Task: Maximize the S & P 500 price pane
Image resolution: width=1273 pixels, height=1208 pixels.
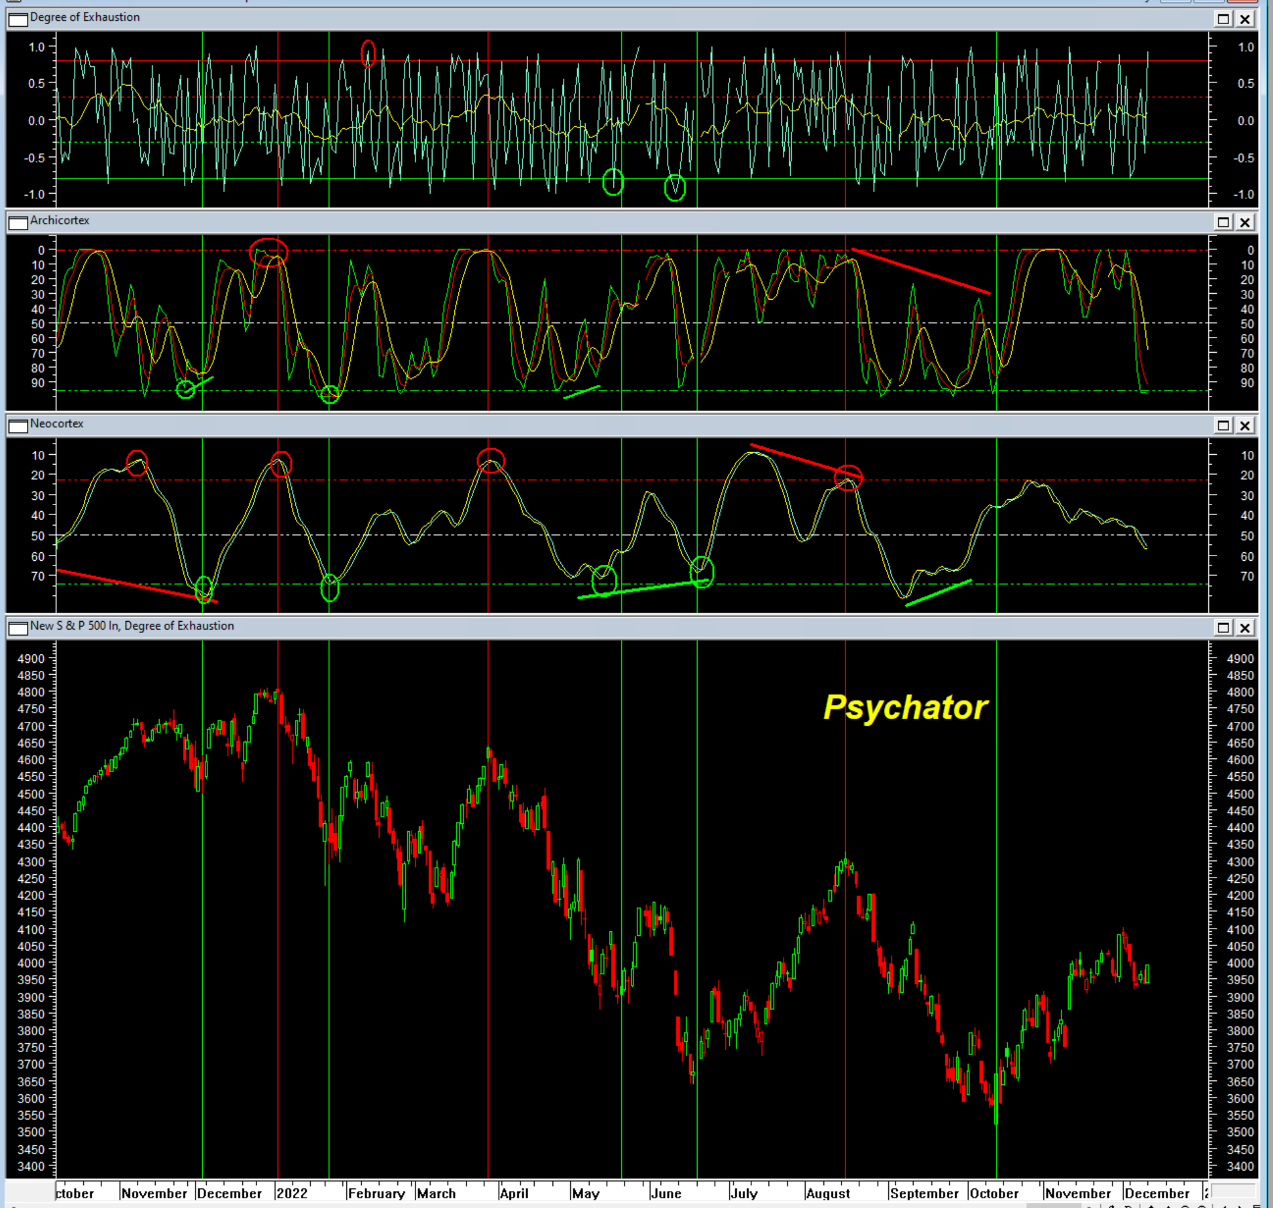Action: tap(1223, 628)
